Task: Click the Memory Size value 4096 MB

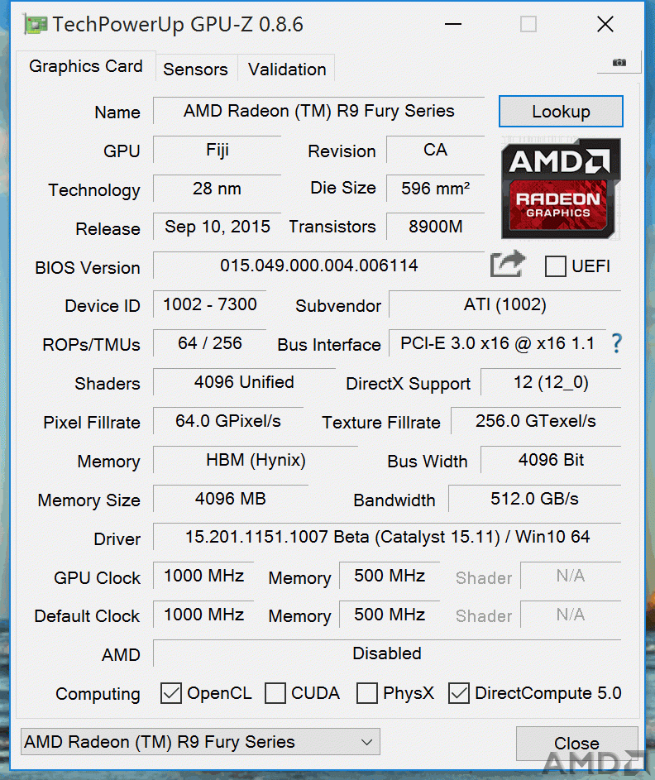Action: pyautogui.click(x=231, y=499)
